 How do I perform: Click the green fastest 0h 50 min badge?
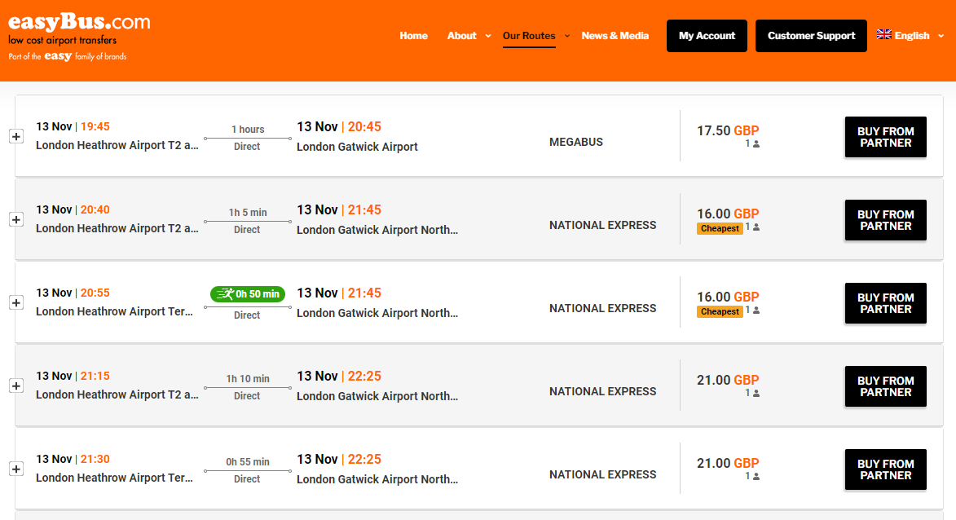(x=248, y=294)
